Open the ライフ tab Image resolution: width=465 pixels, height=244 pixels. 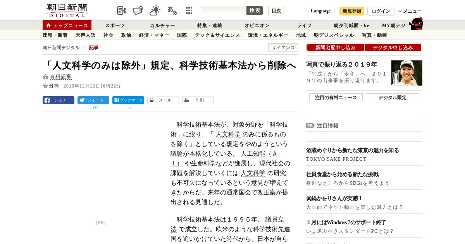304,26
